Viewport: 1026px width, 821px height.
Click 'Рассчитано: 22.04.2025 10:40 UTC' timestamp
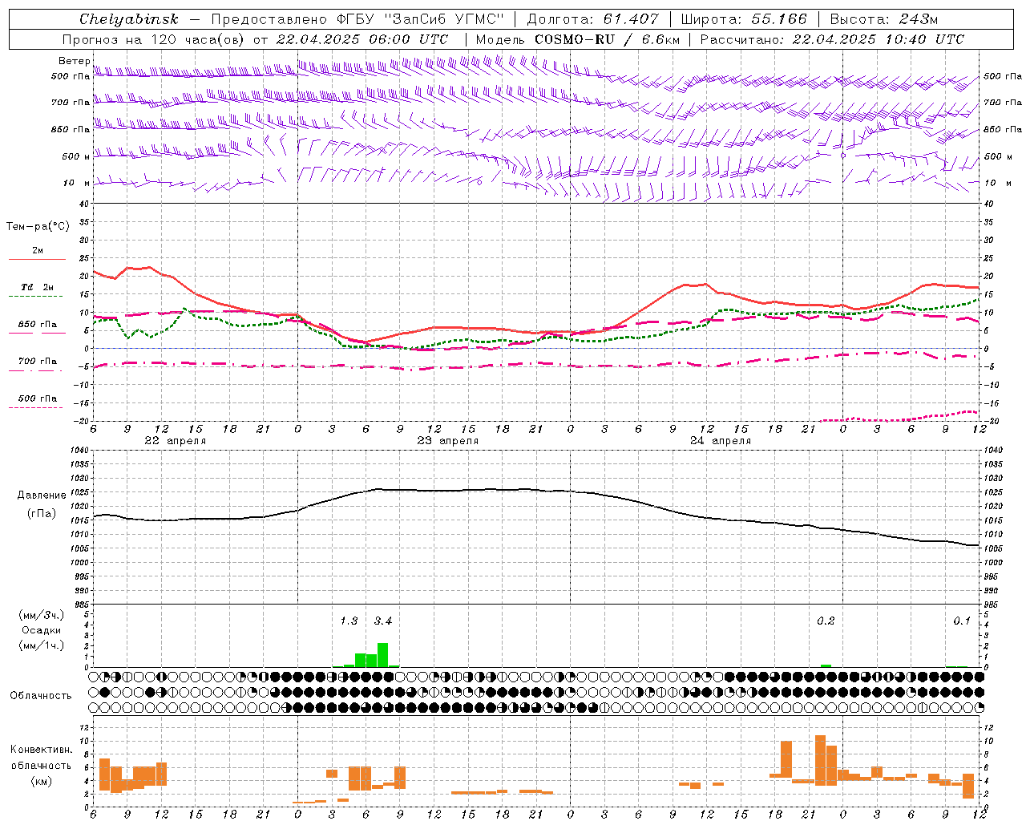[x=832, y=39]
